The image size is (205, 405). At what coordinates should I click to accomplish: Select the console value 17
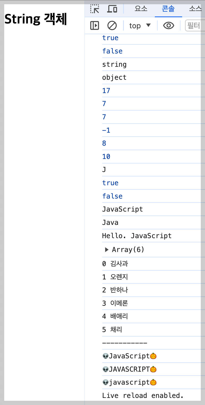106,91
